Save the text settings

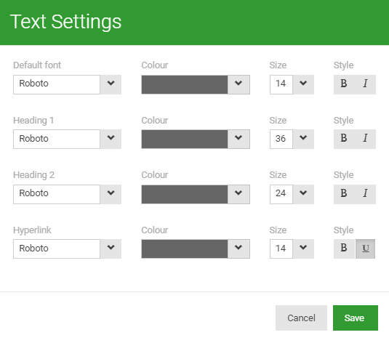coord(356,318)
